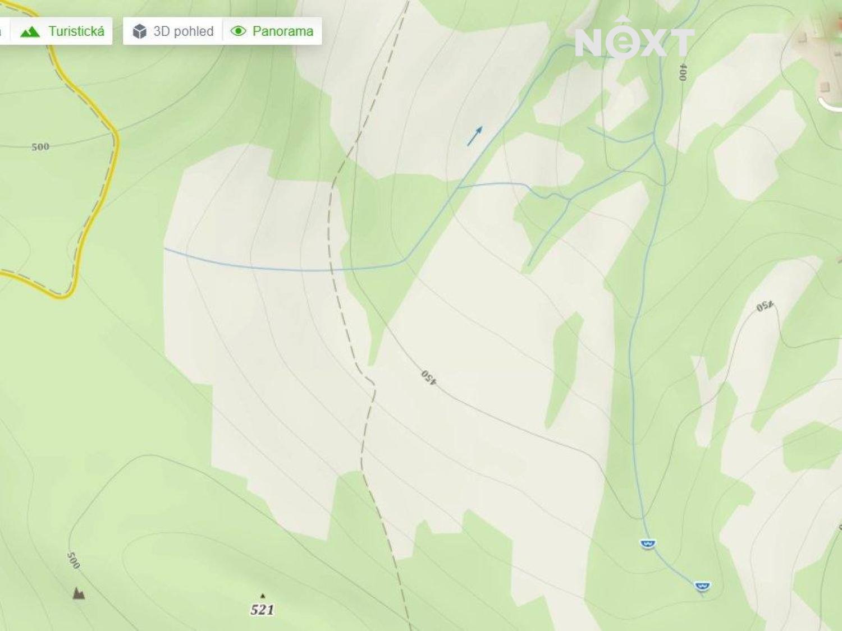Click the 500 contour label near the yellow road
Viewport: 842px width, 631px height.
[40, 147]
